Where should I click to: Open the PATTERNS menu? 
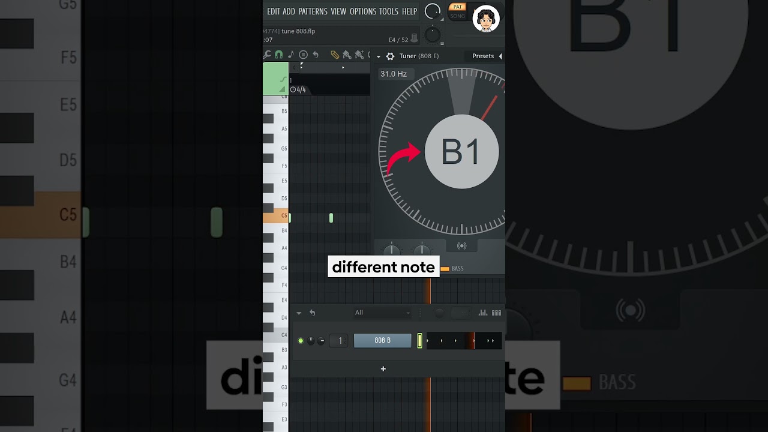pos(313,11)
